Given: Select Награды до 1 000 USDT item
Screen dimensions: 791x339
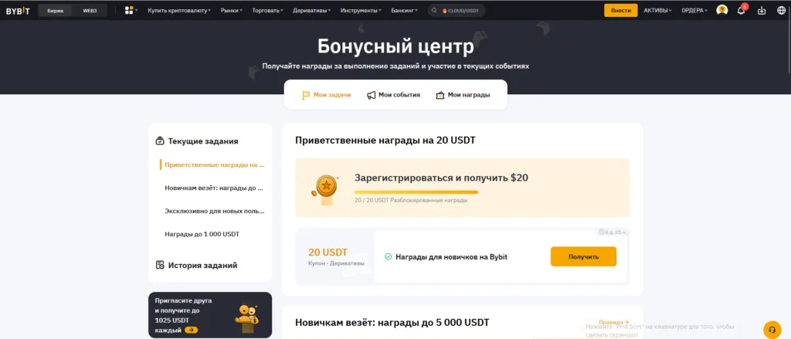Looking at the screenshot, I should click(x=202, y=234).
